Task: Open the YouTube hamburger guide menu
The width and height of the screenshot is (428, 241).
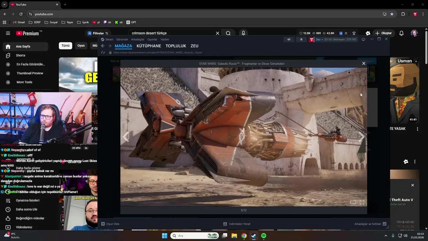Action: [x=8, y=33]
